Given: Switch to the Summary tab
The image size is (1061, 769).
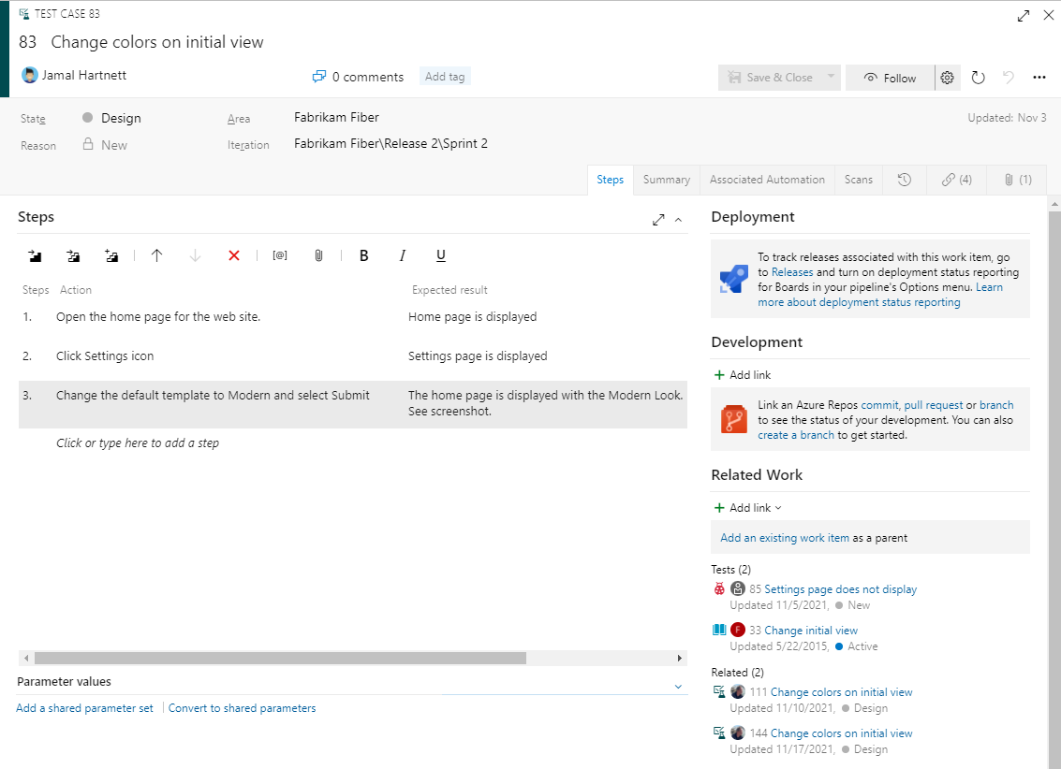Looking at the screenshot, I should pyautogui.click(x=666, y=179).
